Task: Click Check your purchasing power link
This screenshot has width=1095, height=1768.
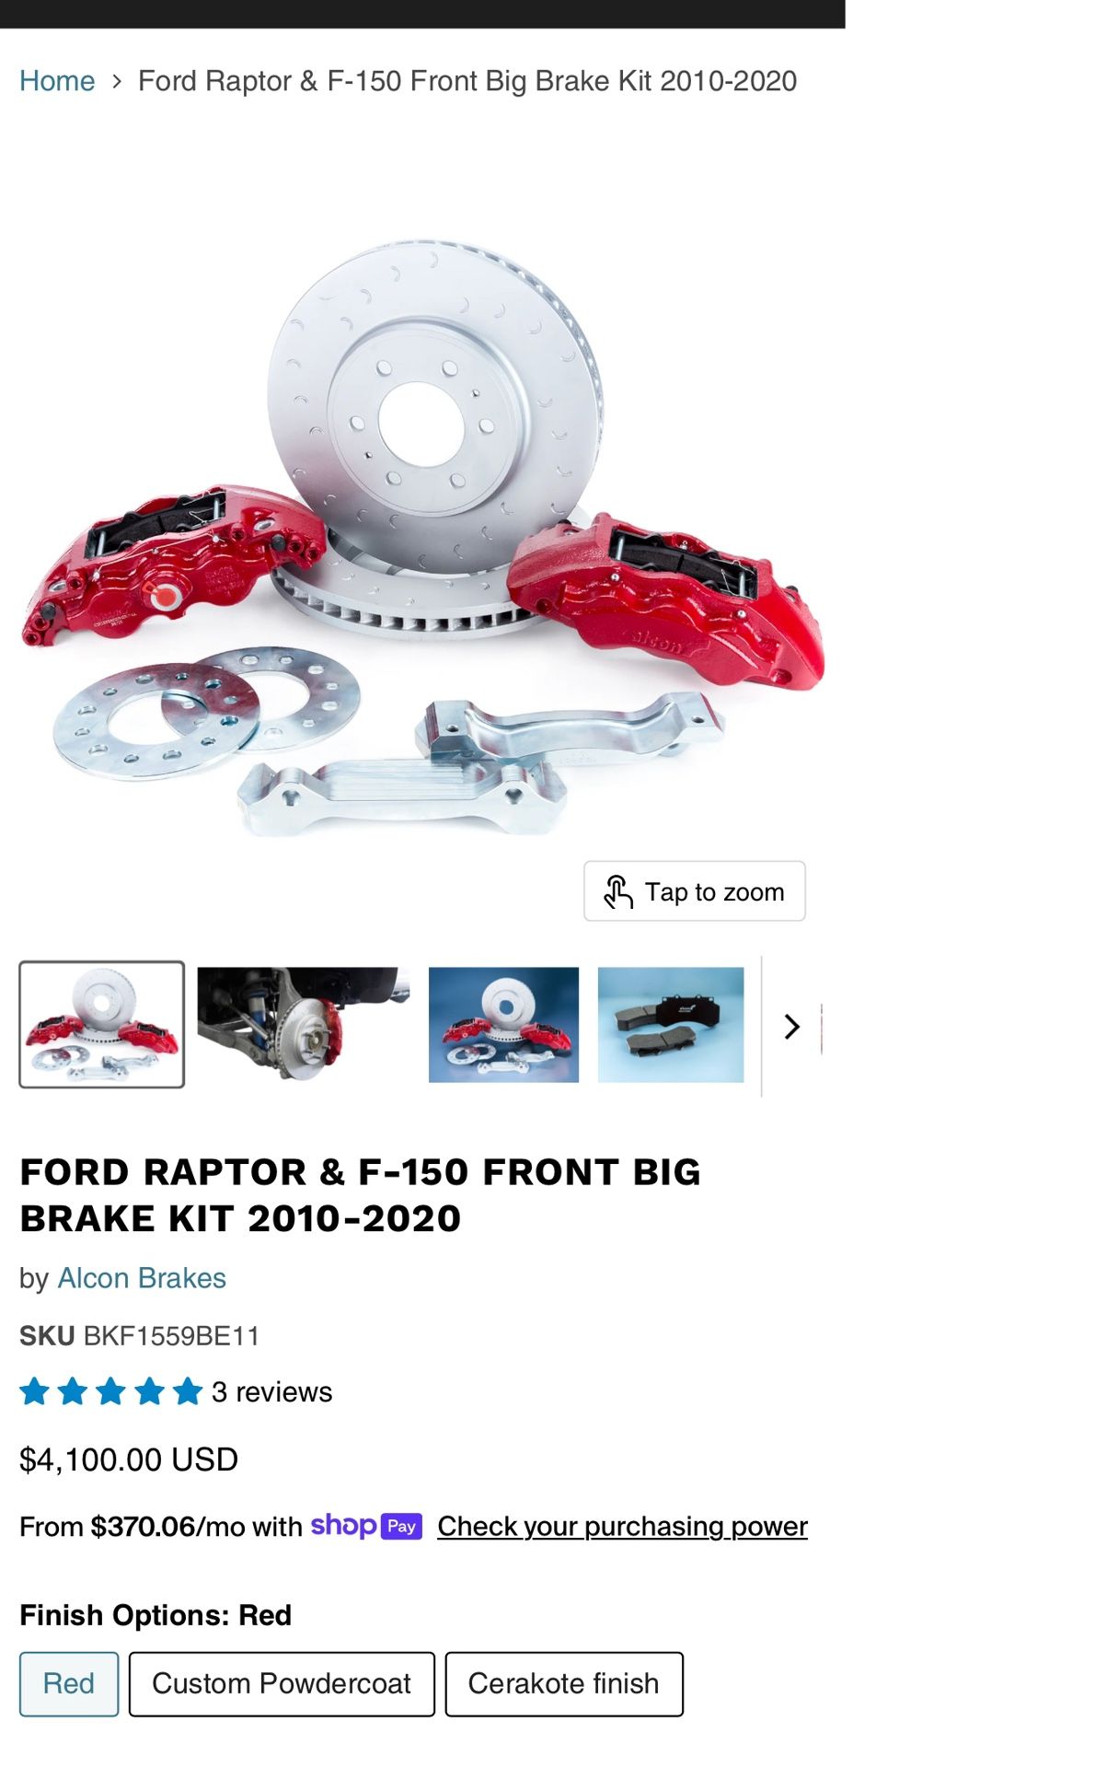Action: [623, 1526]
